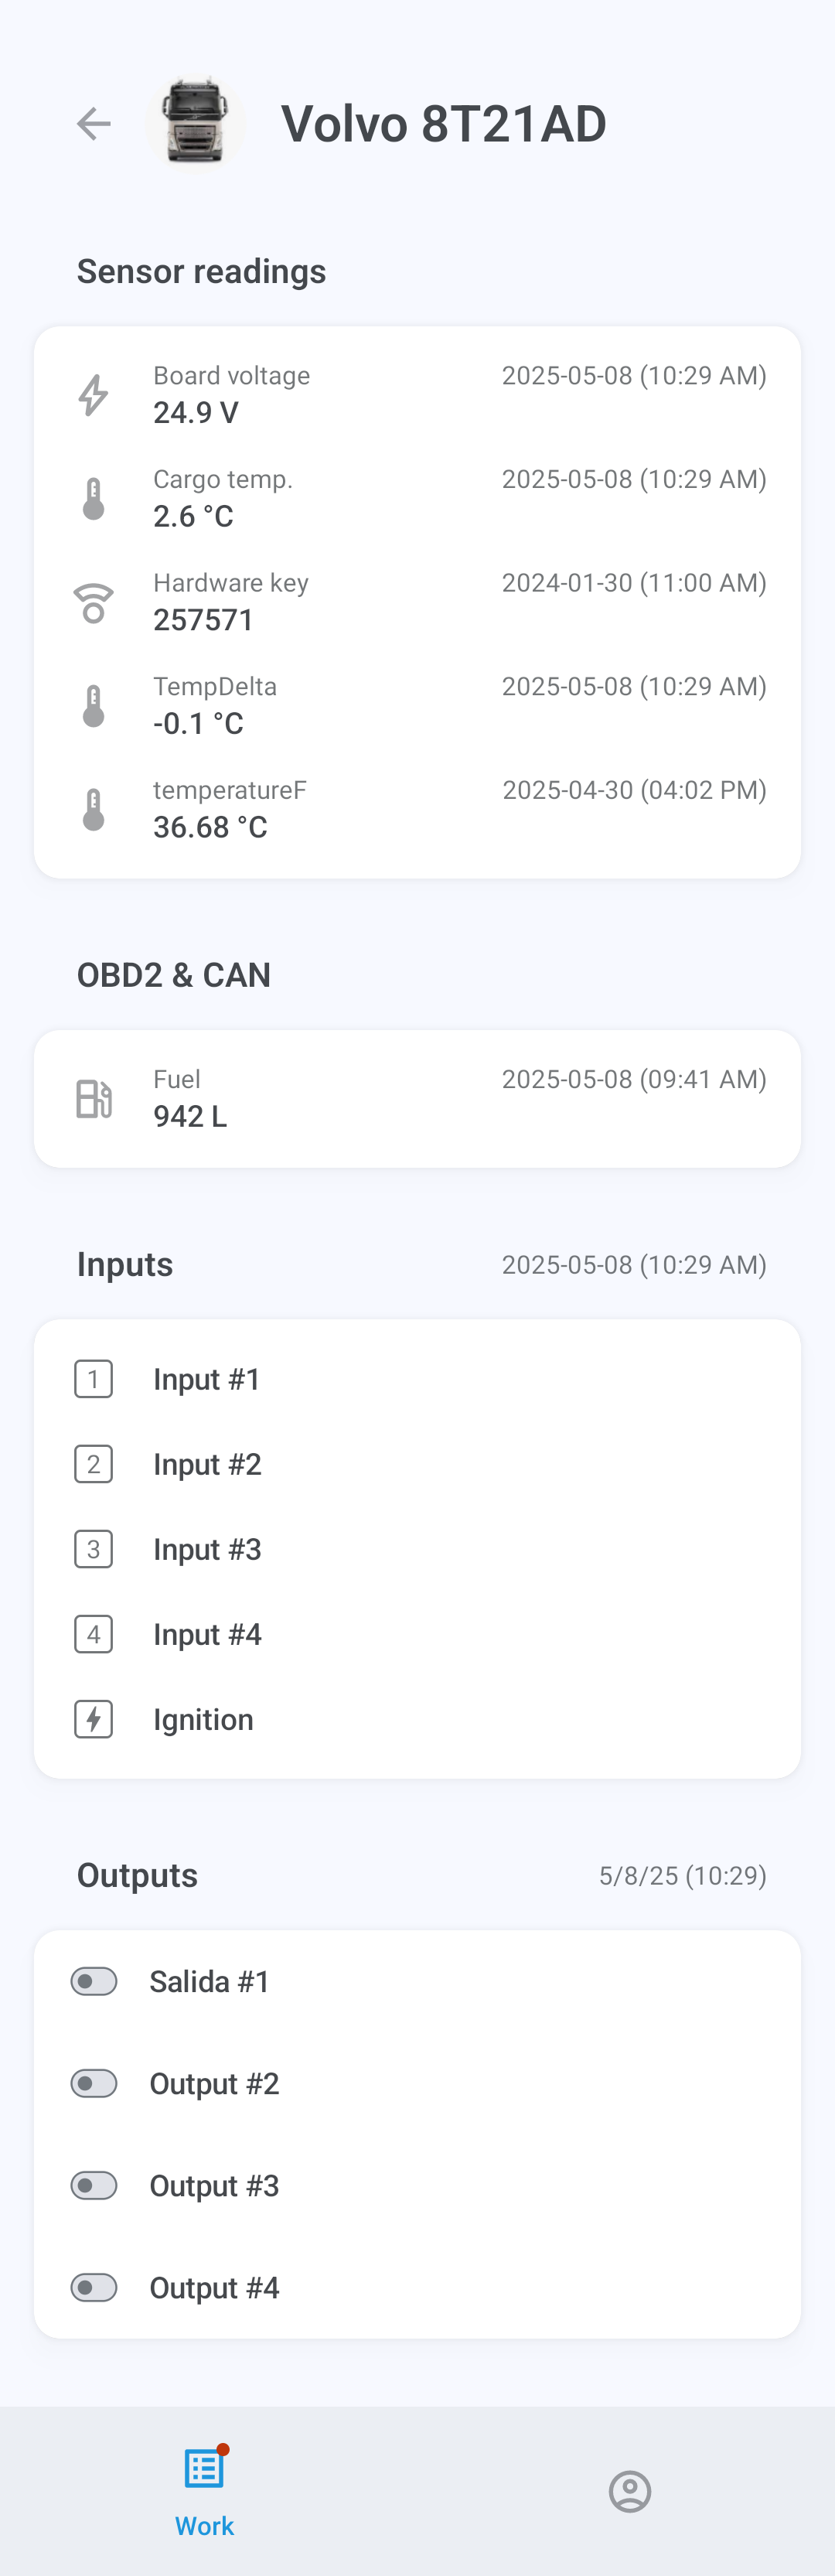Turn on the Output #3 switch
This screenshot has height=2576, width=835.
pyautogui.click(x=94, y=2185)
